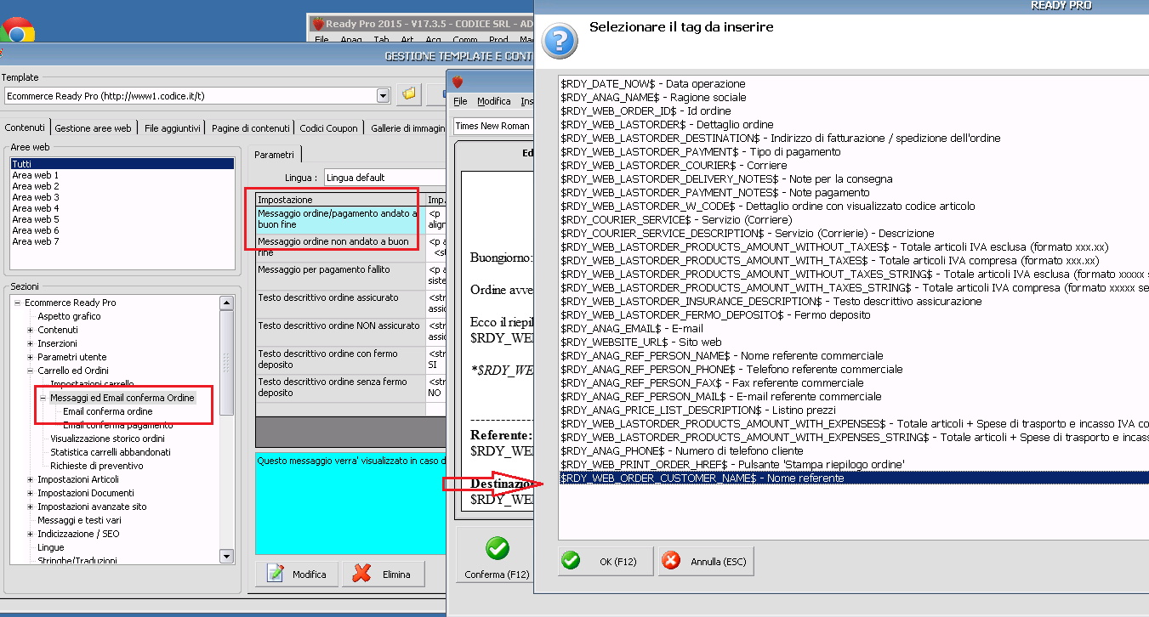Select the Email conferma ordine tree item
Image resolution: width=1149 pixels, height=617 pixels.
(108, 411)
